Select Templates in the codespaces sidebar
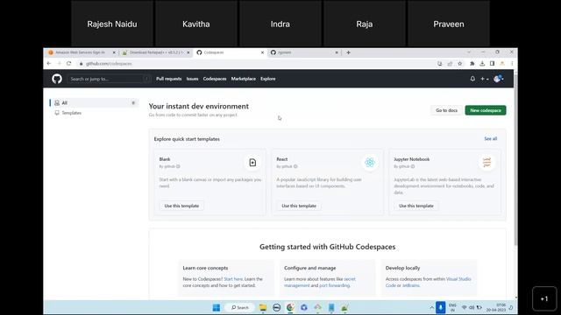 [71, 113]
